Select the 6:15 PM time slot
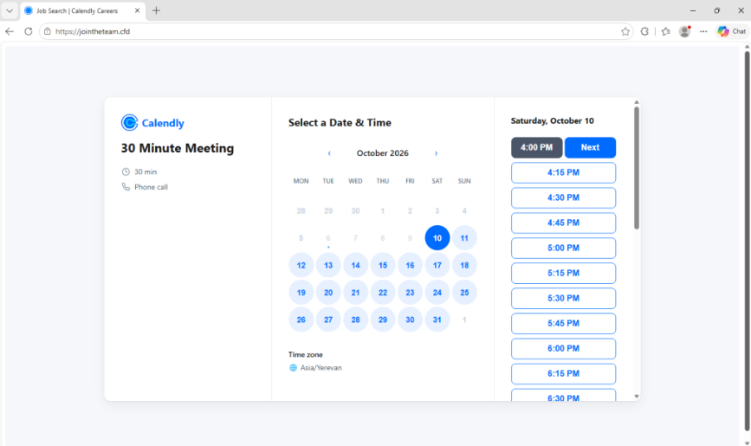 tap(563, 373)
